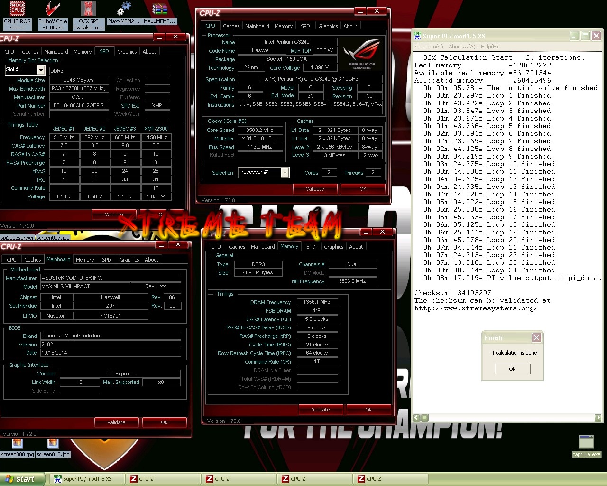Screen dimensions: 607x486
Task: Click the Checksum: 34193297 line
Action: (x=453, y=293)
